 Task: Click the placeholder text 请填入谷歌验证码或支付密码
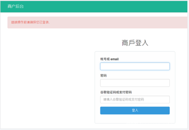click(x=124, y=99)
